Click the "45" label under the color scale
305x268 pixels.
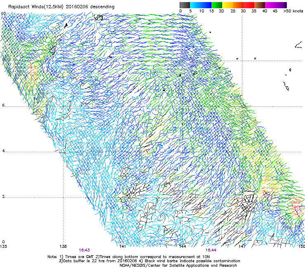point(275,11)
